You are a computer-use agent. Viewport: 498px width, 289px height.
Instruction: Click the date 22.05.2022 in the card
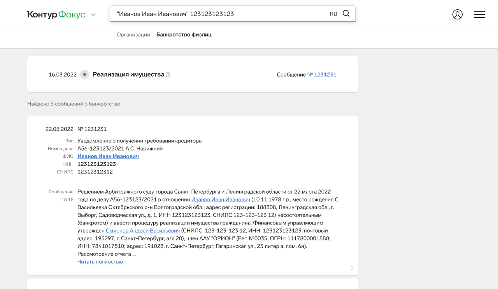60,129
